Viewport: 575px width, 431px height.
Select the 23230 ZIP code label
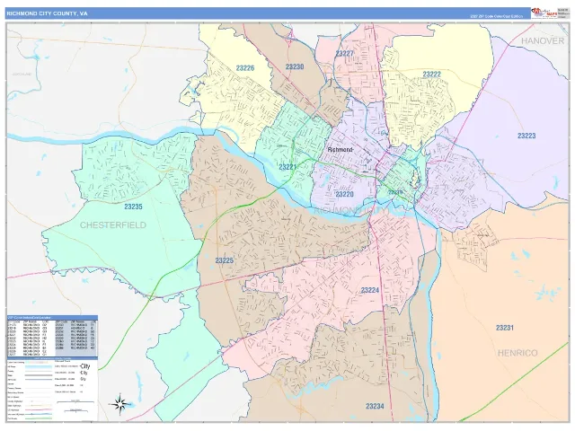(295, 66)
